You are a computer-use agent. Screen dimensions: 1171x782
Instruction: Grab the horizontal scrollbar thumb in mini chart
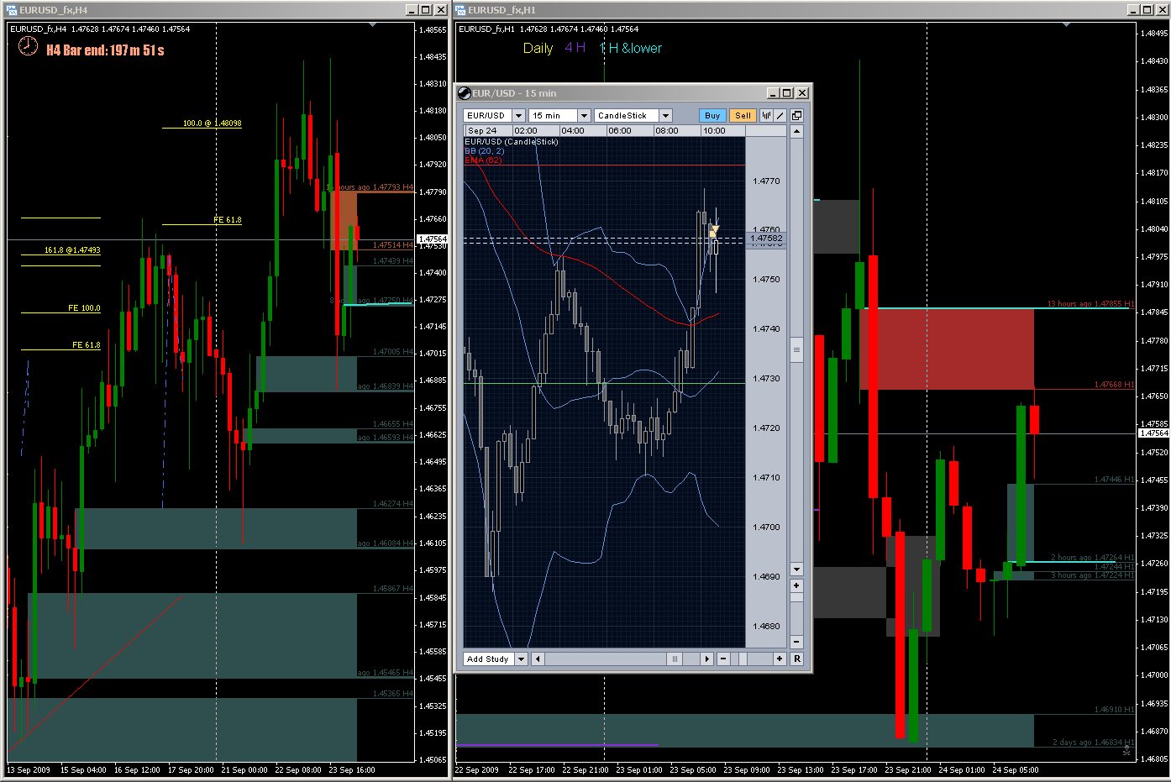pos(675,659)
